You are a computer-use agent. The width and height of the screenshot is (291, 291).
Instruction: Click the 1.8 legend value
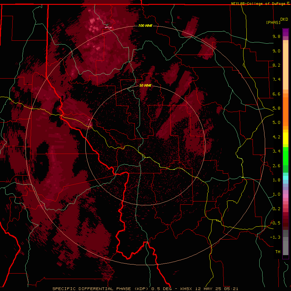click(276, 180)
